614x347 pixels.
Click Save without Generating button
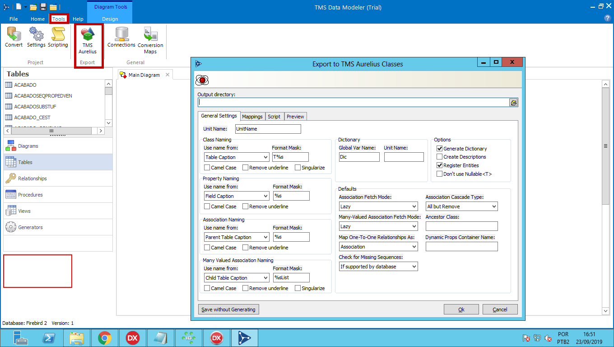[x=228, y=309]
